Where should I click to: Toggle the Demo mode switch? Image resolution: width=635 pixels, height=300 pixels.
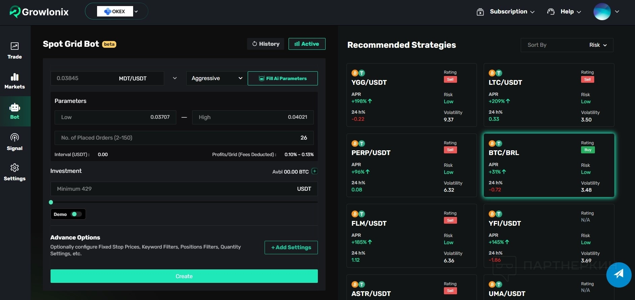77,214
